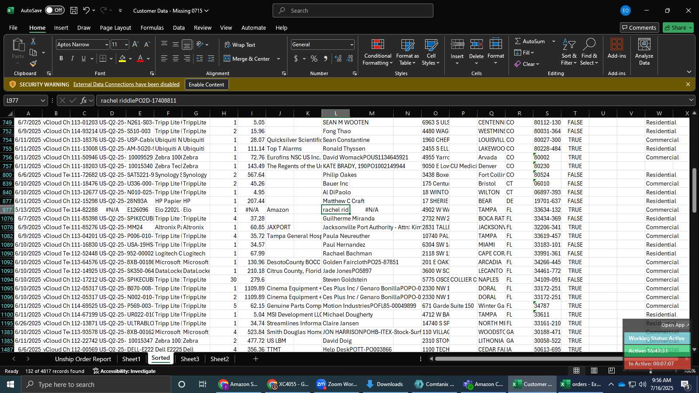The height and width of the screenshot is (393, 699).
Task: Open Format as Table gallery
Action: pos(407,52)
